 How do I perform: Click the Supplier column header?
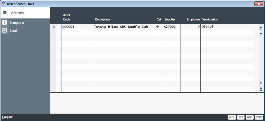(170, 19)
